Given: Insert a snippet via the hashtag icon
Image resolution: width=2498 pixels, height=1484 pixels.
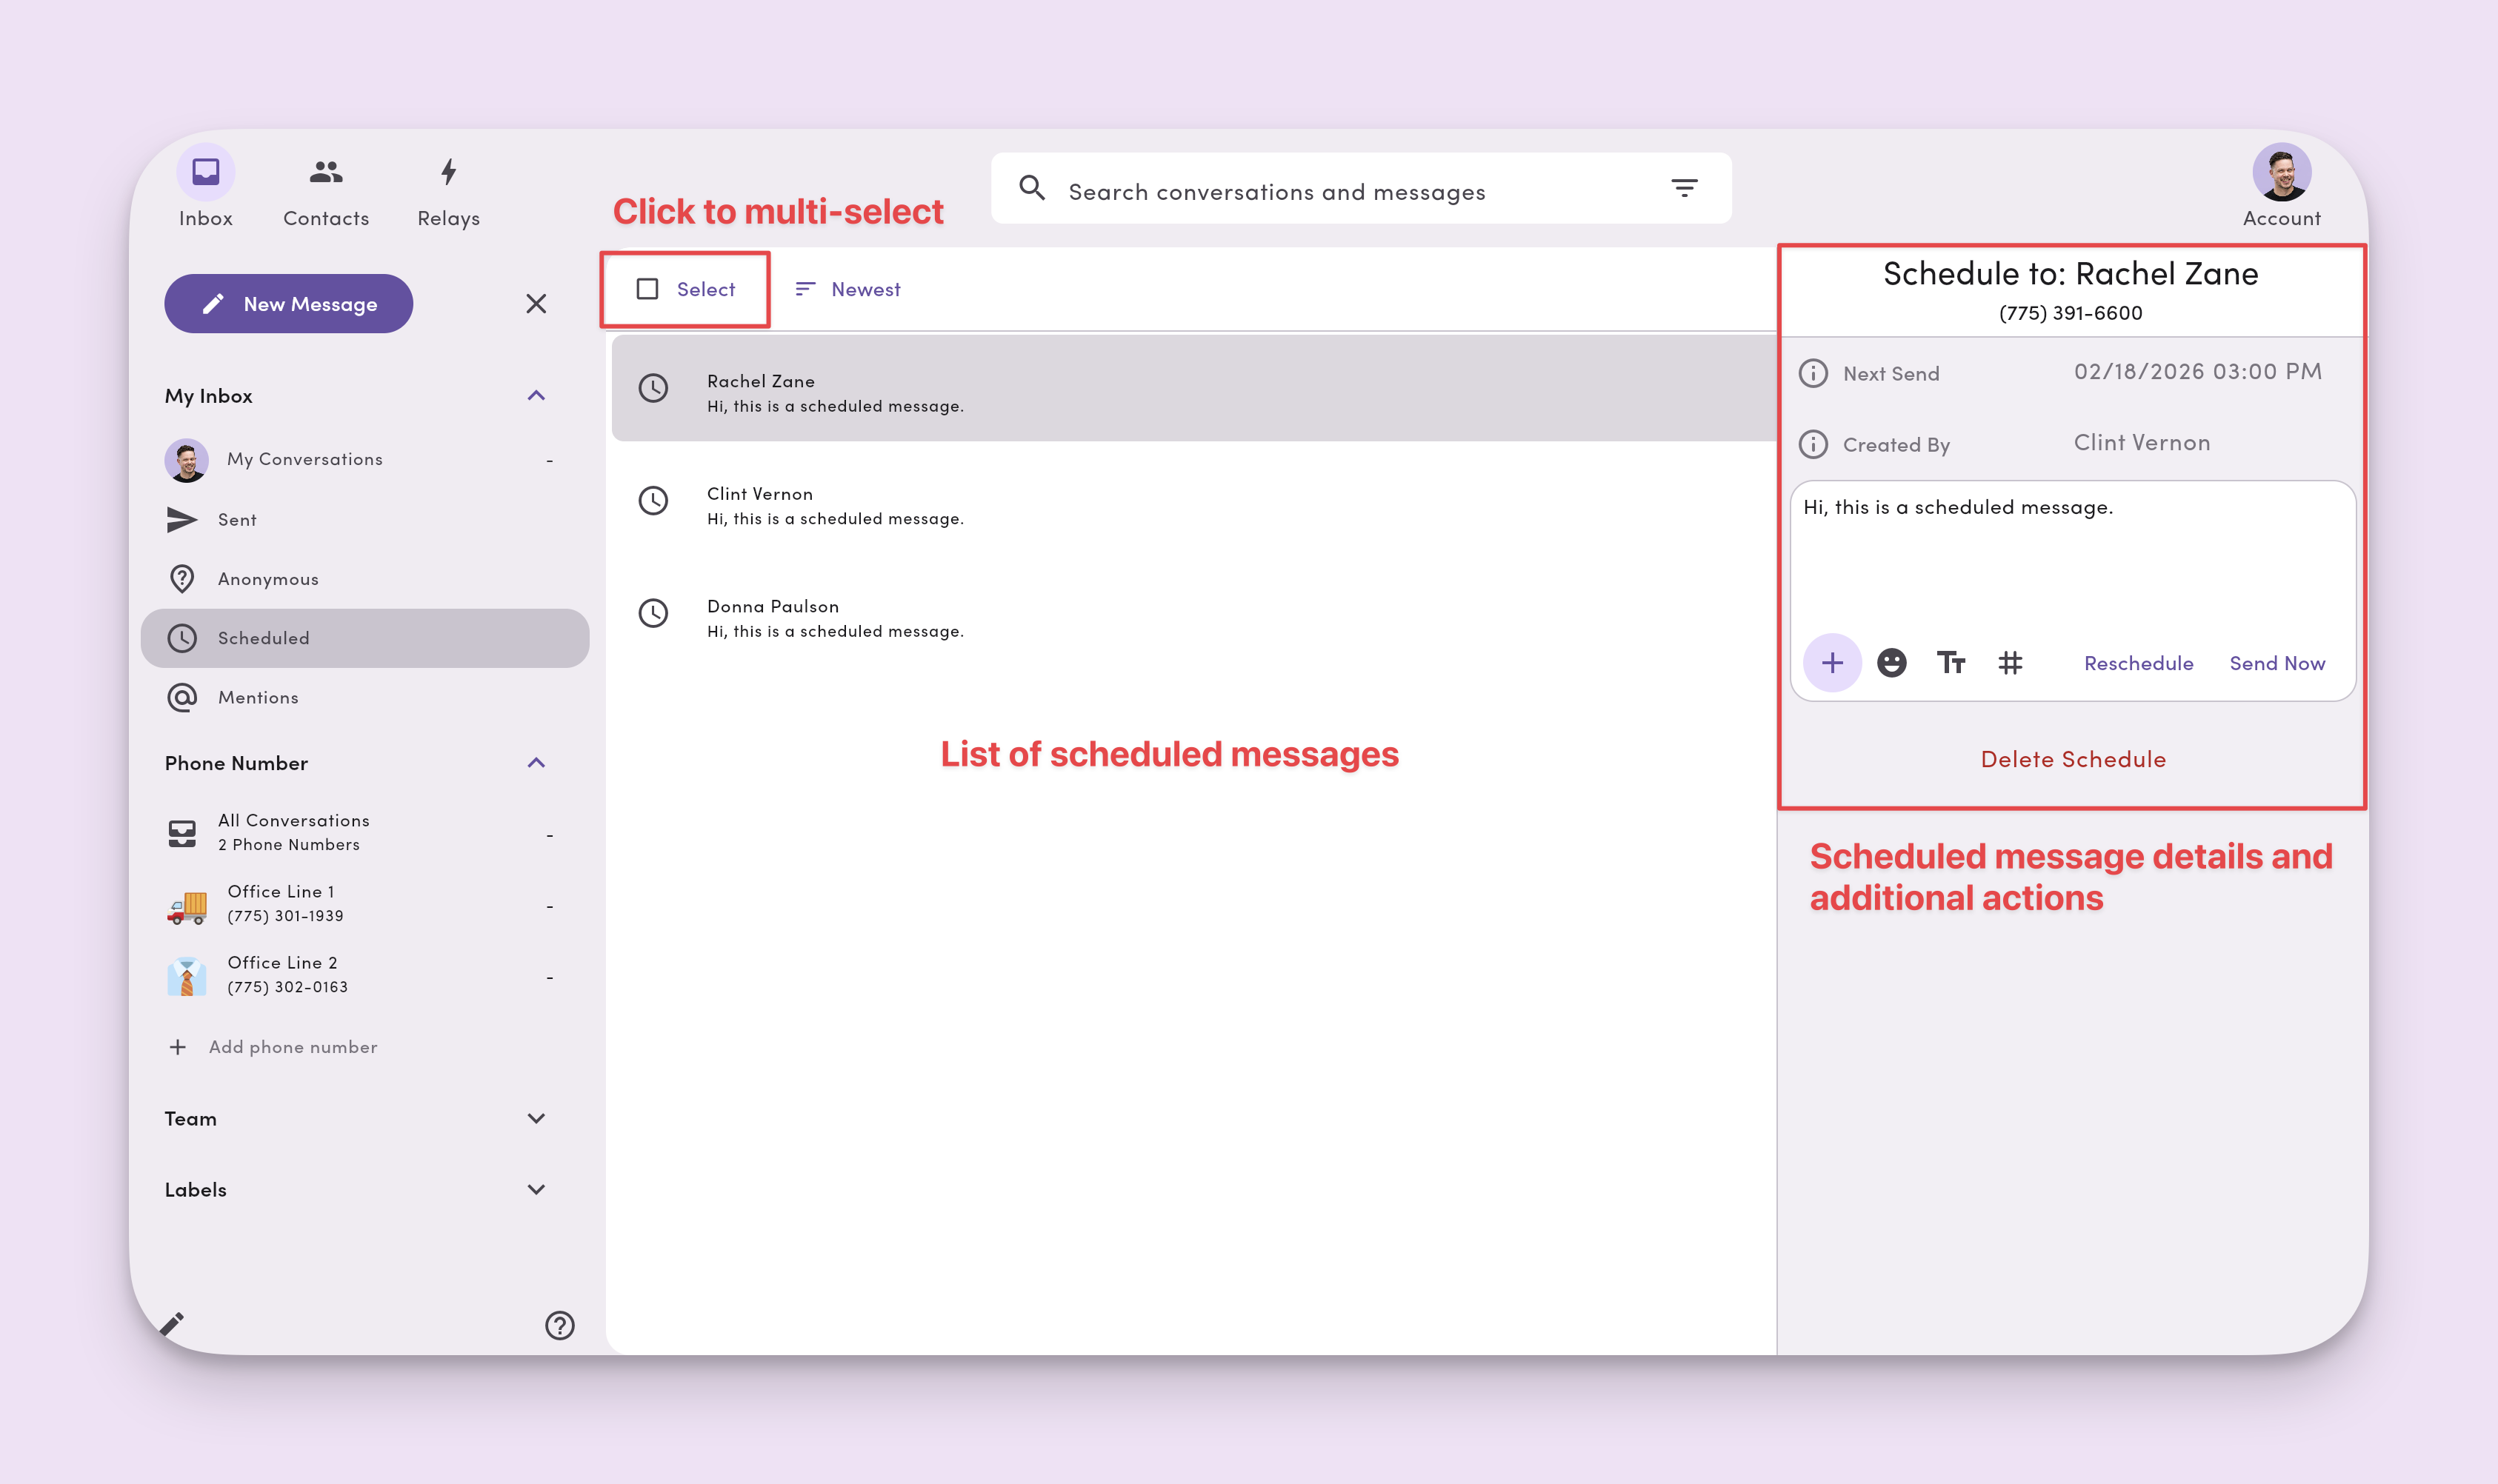Looking at the screenshot, I should click(x=2010, y=662).
